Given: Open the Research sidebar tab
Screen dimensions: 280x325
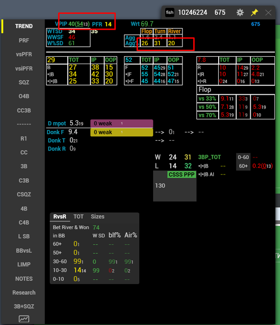Looking at the screenshot, I should point(24,292).
